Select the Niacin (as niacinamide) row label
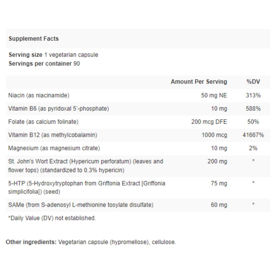The height and width of the screenshot is (275, 275). pos(39,95)
